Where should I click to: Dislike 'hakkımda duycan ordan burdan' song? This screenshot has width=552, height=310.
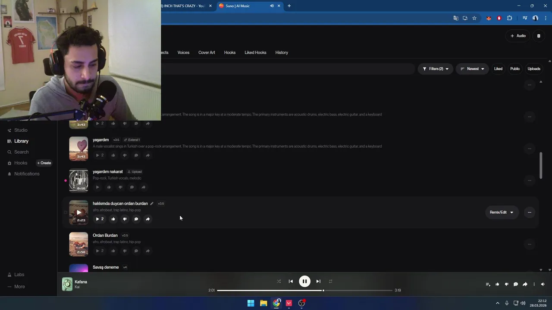(125, 219)
